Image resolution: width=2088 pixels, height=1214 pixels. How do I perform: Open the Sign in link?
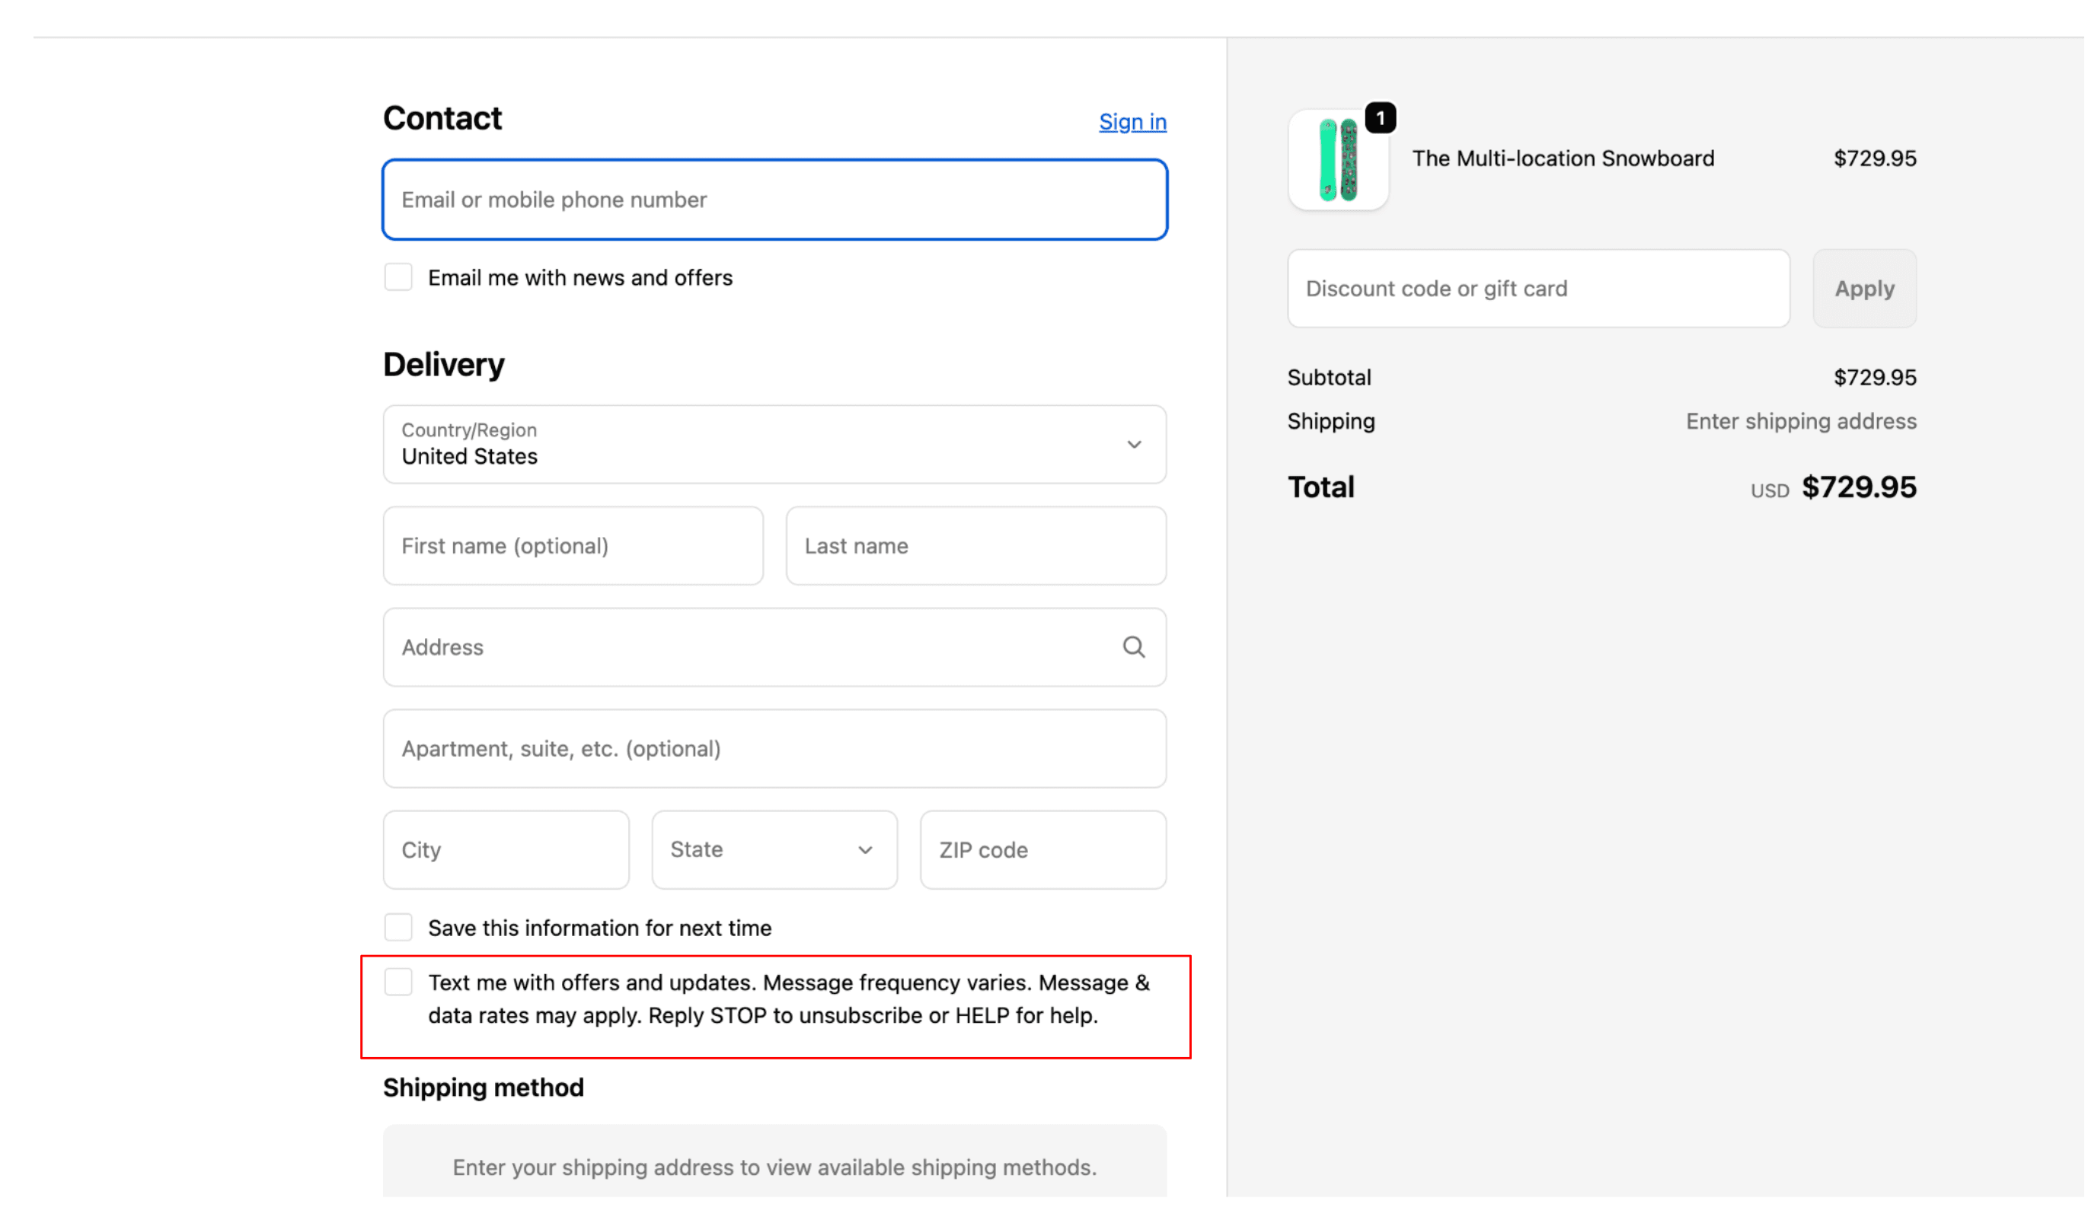click(x=1132, y=122)
